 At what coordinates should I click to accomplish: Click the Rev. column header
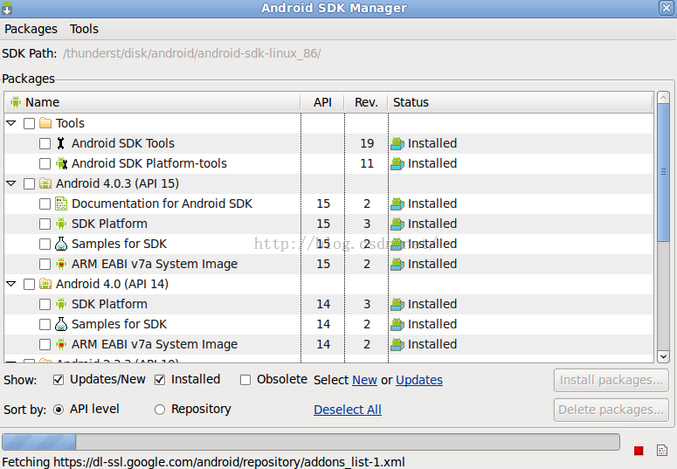[x=366, y=102]
